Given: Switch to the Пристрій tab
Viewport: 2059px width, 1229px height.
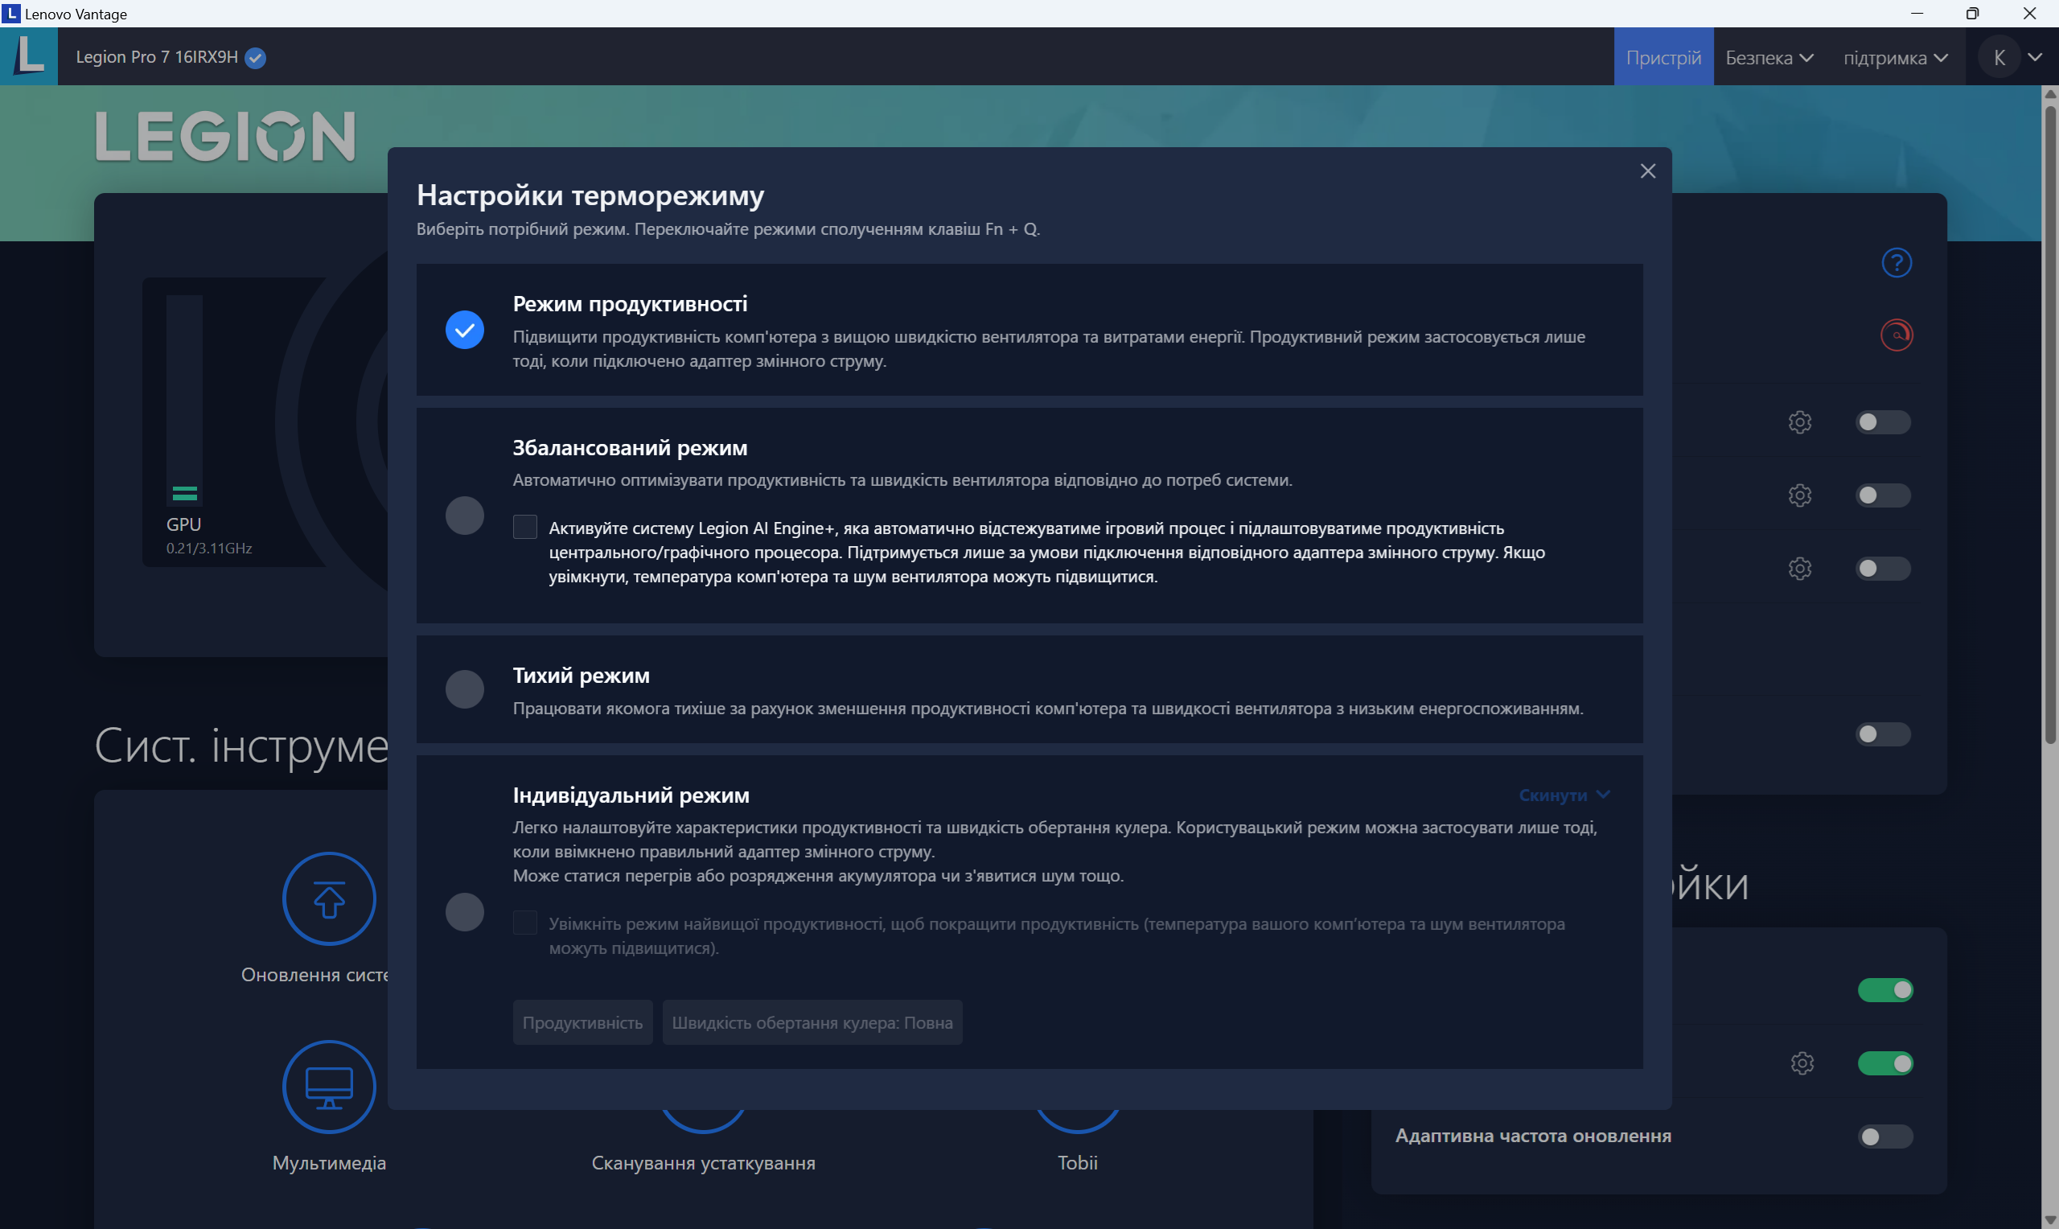Looking at the screenshot, I should (1662, 57).
